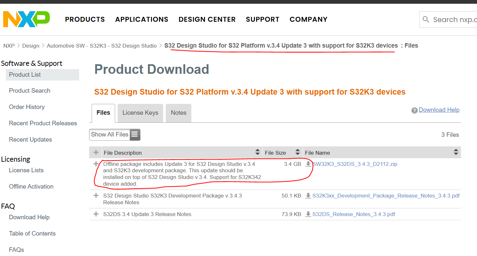477x256 pixels.
Task: Expand the Offline package row
Action: pyautogui.click(x=96, y=164)
